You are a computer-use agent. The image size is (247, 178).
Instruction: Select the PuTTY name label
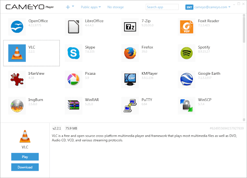coord(147,100)
